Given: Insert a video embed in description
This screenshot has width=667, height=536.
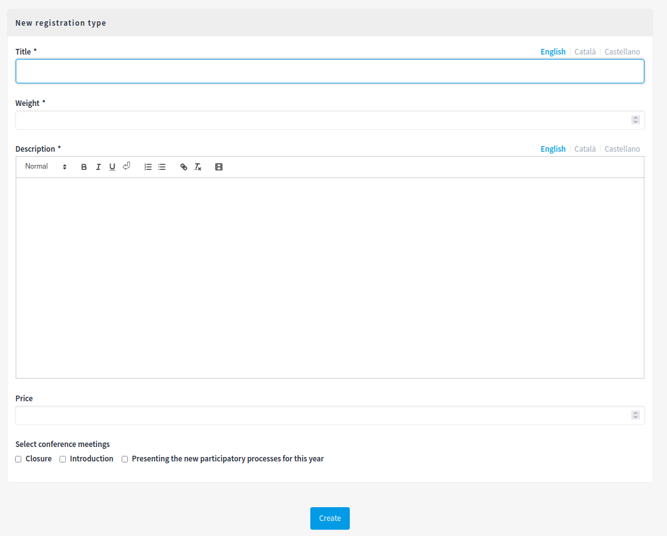Looking at the screenshot, I should (219, 167).
